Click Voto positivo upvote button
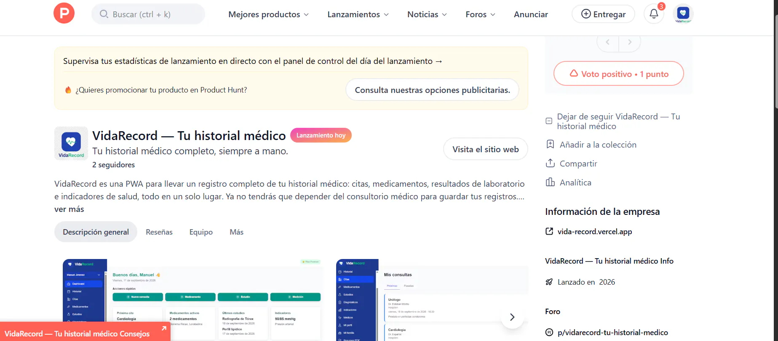This screenshot has height=341, width=778. click(618, 74)
